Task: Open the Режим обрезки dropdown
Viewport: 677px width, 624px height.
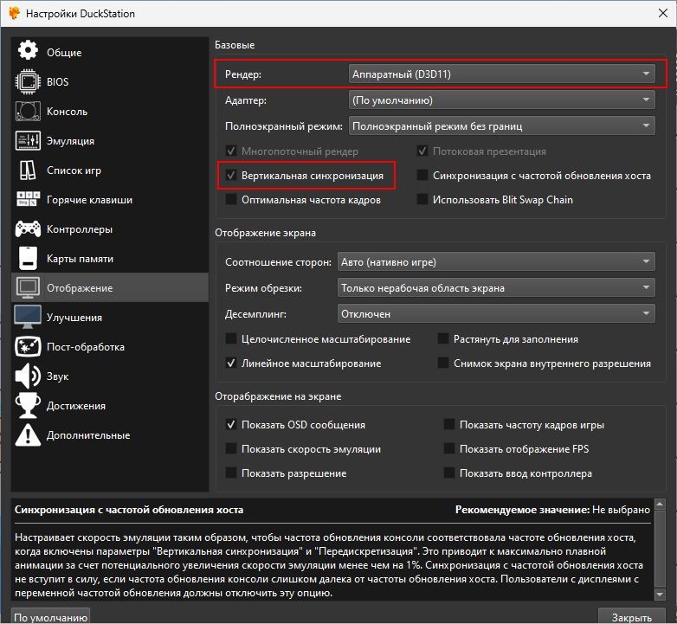Action: click(496, 288)
